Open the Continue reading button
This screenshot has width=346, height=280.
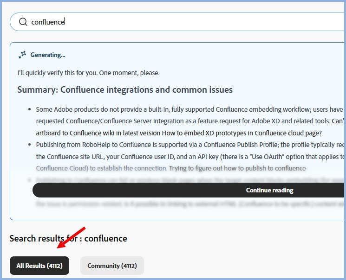coord(189,190)
